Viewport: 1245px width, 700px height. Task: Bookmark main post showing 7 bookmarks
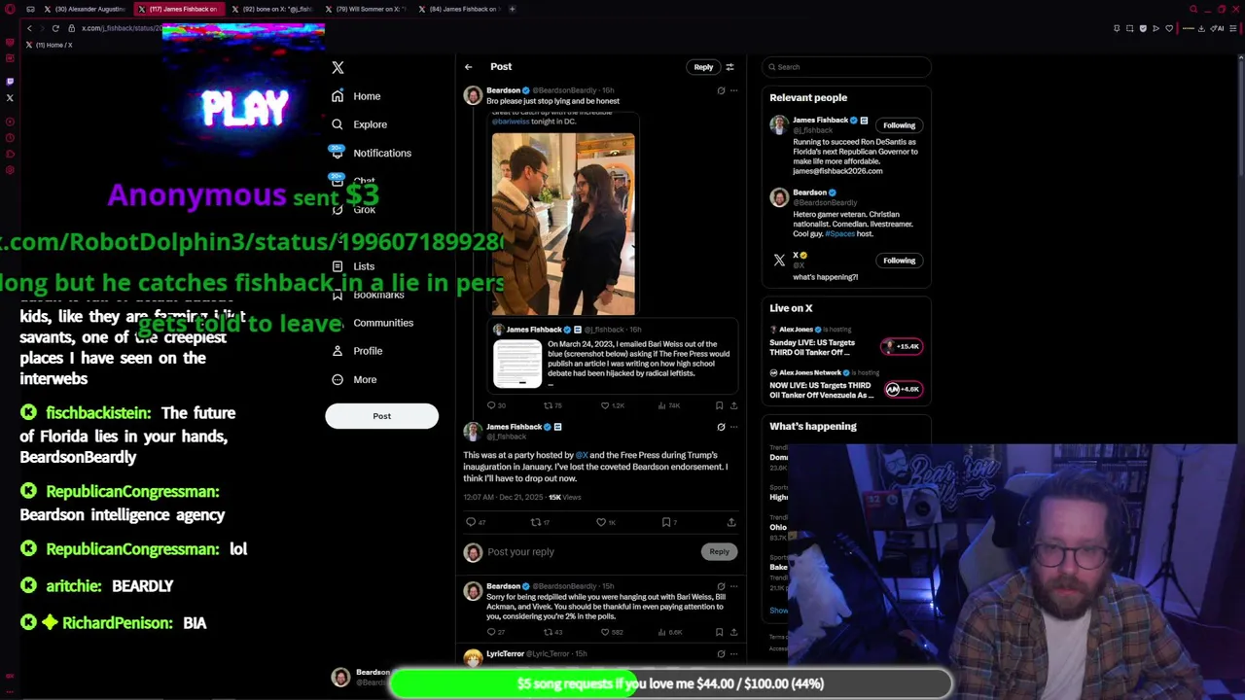pos(669,522)
